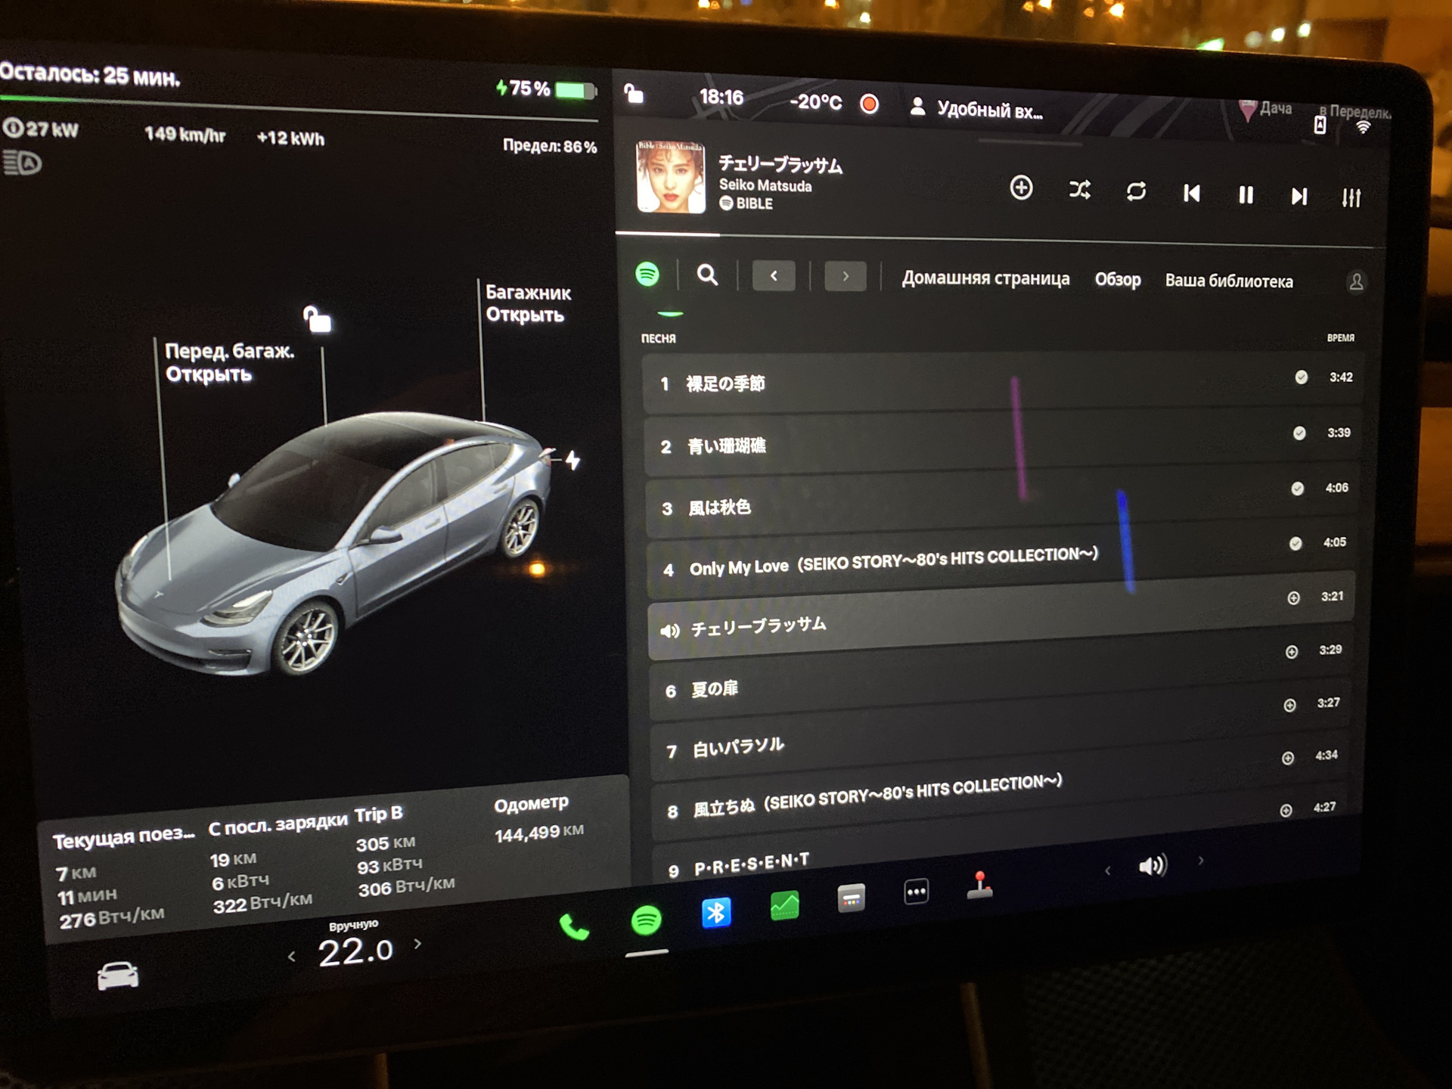Play track 1 裸足の季節
This screenshot has height=1089, width=1452.
click(1002, 382)
